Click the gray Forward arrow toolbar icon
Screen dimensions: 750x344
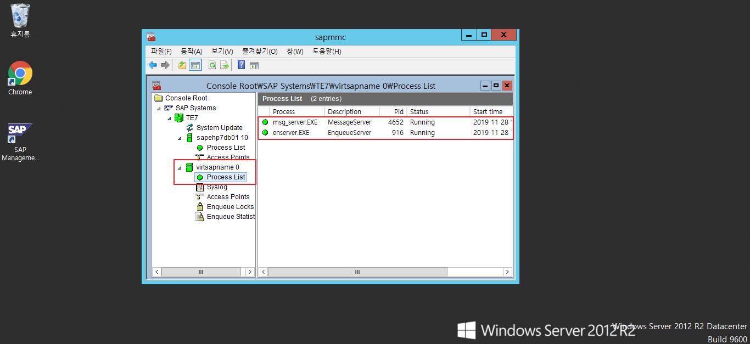pos(165,65)
